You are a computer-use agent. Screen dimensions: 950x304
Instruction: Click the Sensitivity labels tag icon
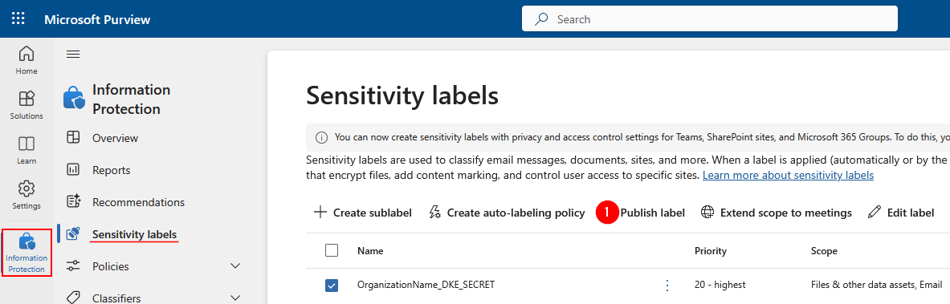tap(73, 233)
